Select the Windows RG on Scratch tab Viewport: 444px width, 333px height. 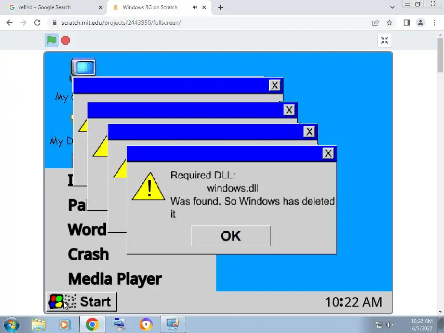click(x=150, y=7)
